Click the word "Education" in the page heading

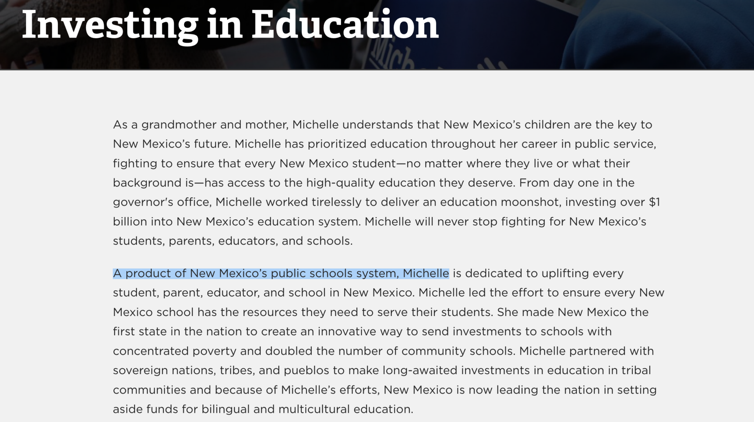pos(345,25)
